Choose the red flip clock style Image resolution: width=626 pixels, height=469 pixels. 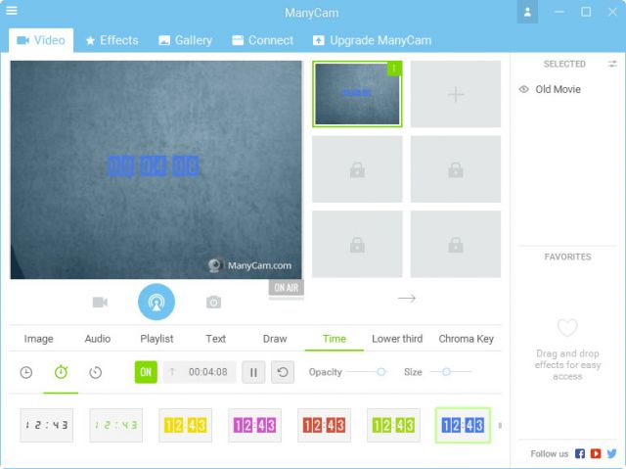pyautogui.click(x=324, y=425)
